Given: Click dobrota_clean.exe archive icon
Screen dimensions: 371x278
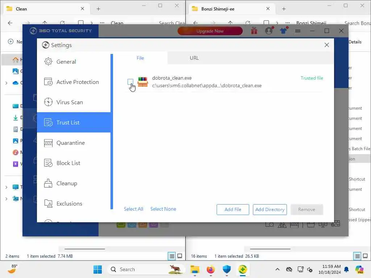Looking at the screenshot, I should (x=143, y=82).
